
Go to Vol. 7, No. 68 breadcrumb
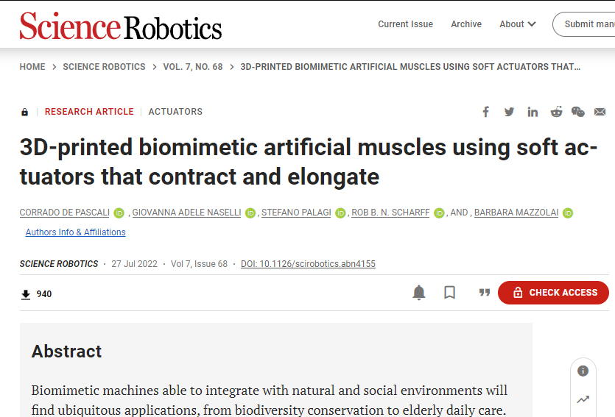click(192, 67)
